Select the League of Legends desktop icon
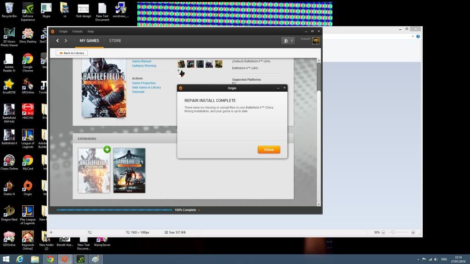 click(x=28, y=139)
